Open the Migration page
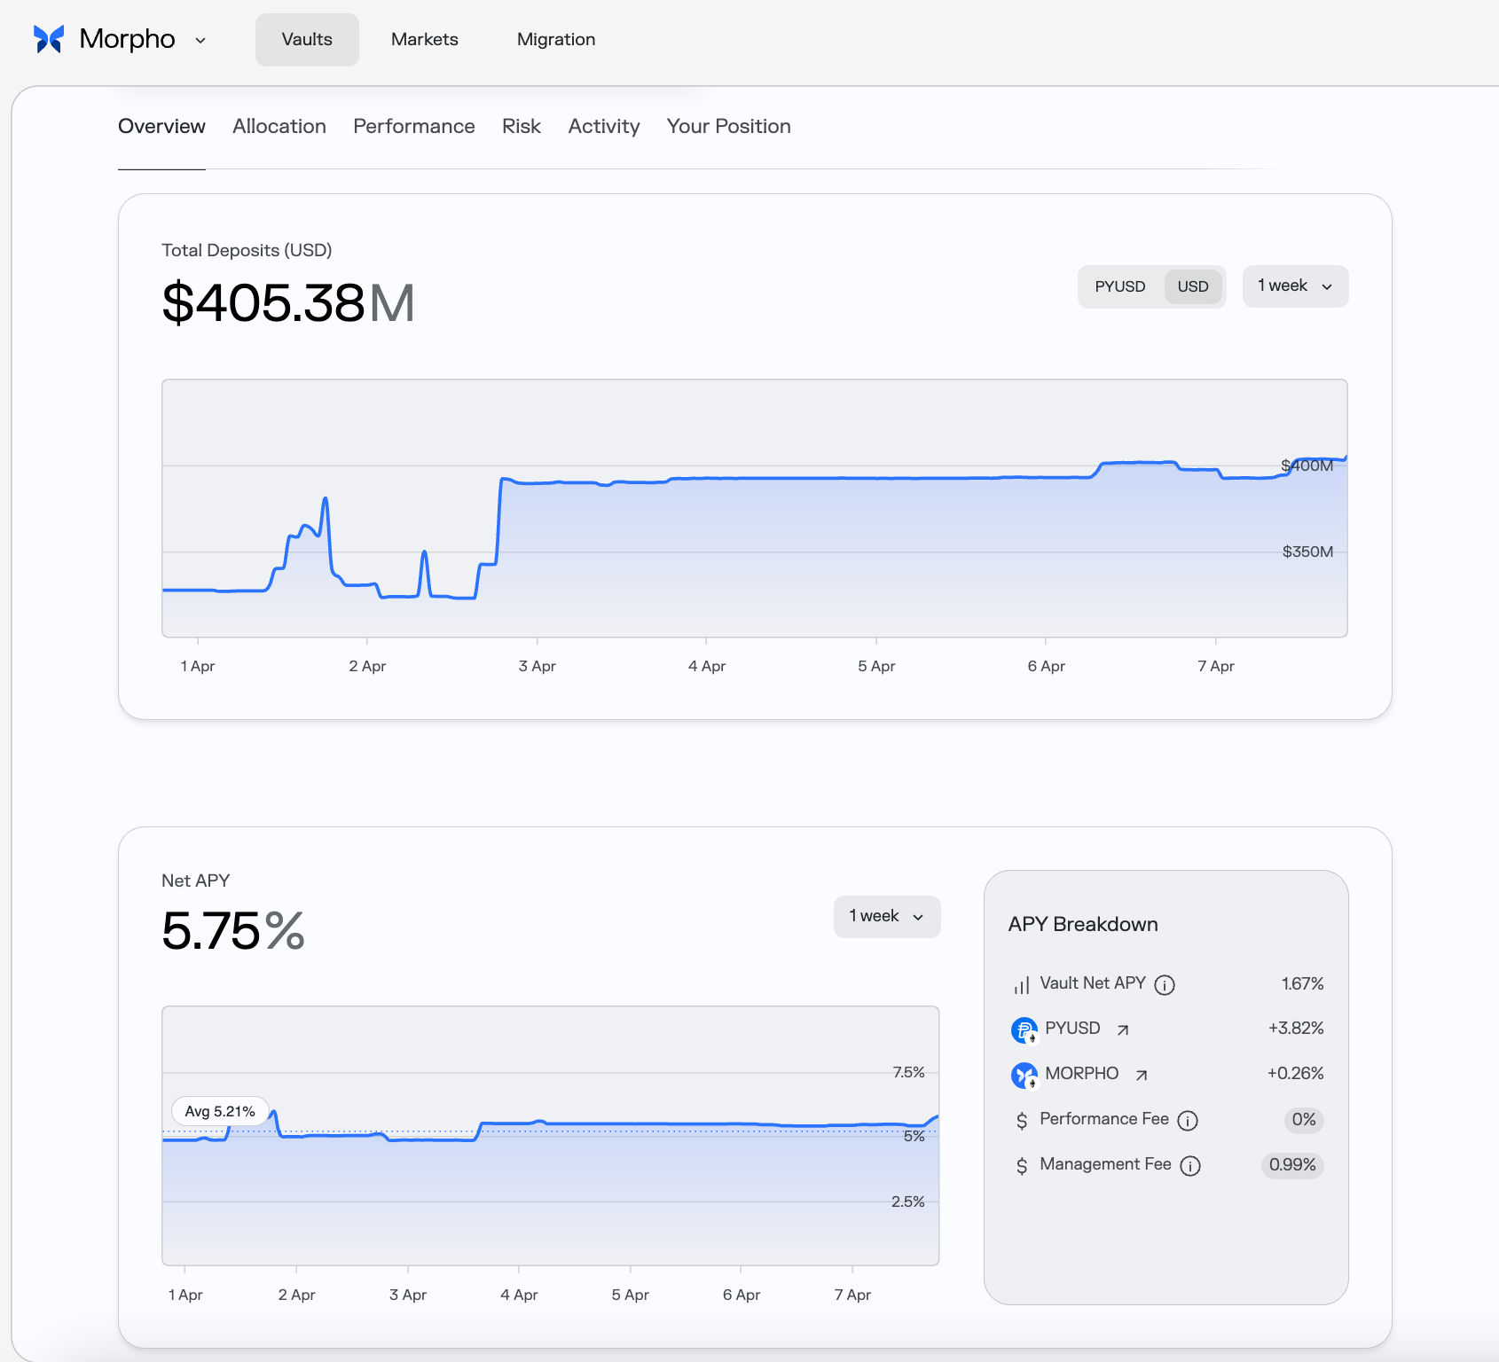The image size is (1499, 1362). point(556,40)
